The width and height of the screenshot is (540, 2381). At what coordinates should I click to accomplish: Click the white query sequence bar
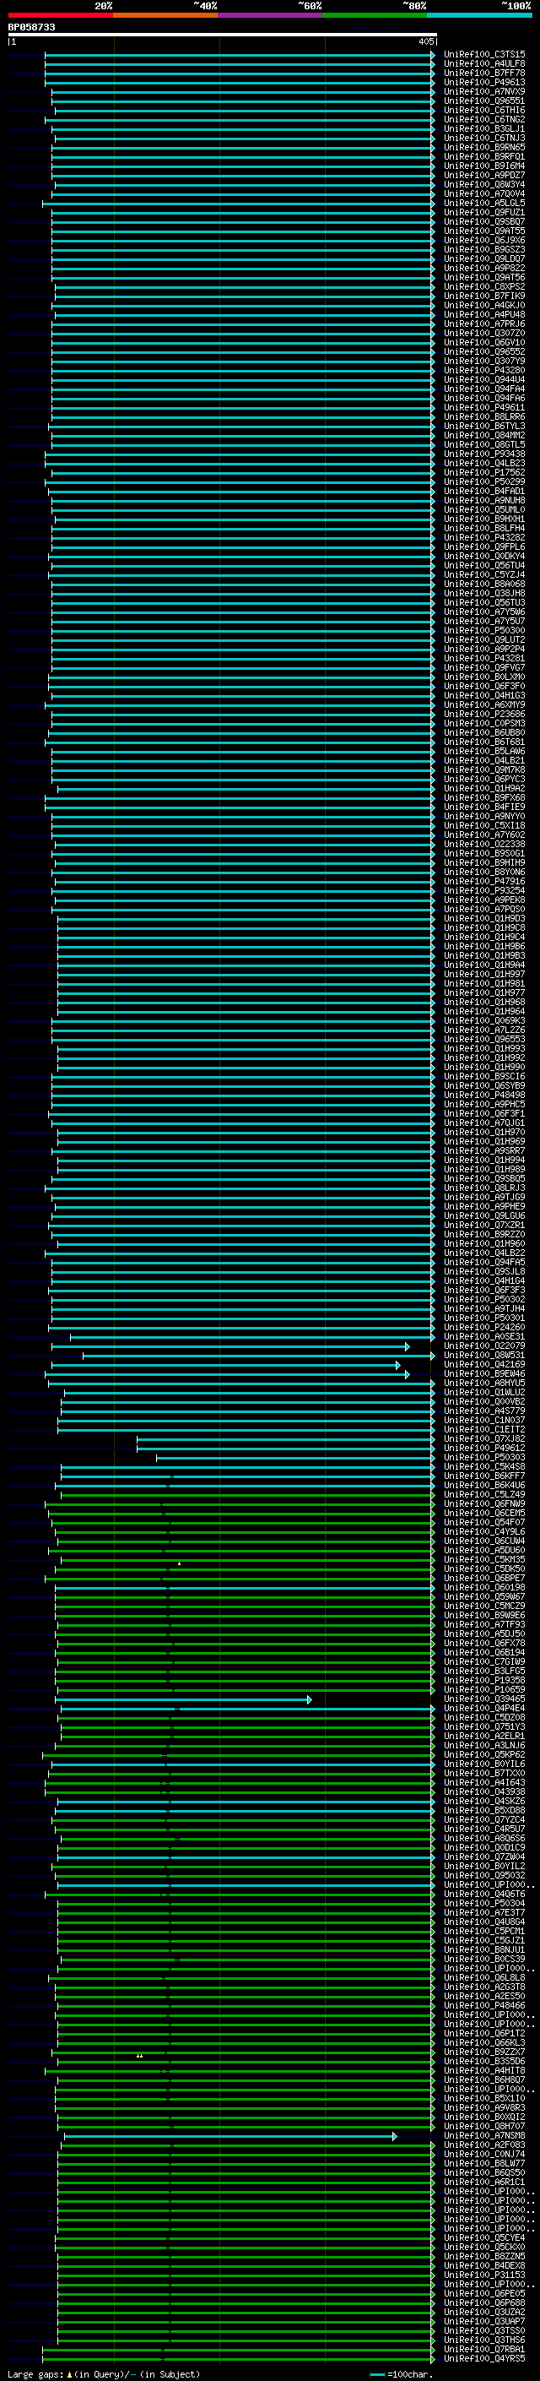point(222,34)
